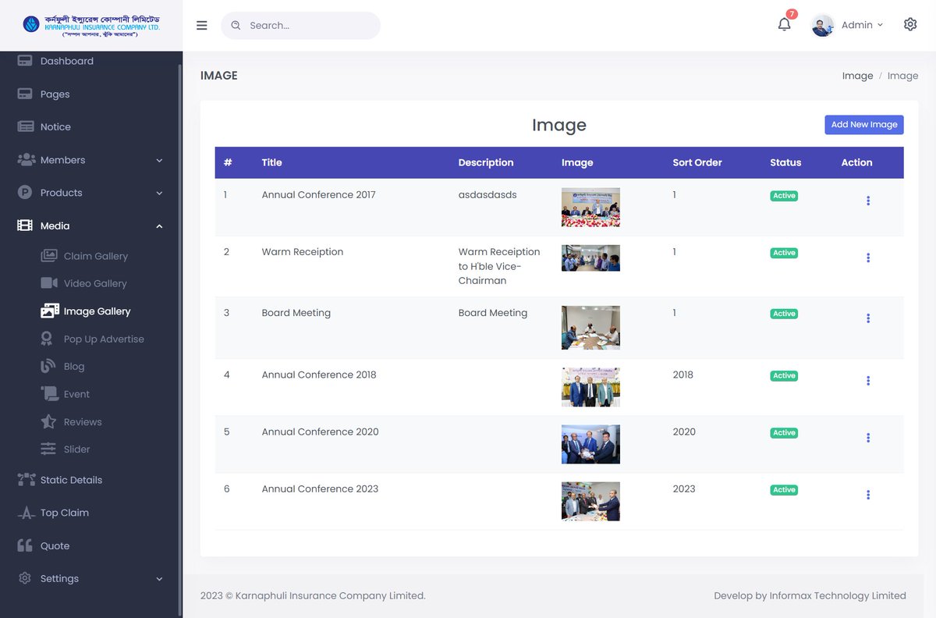Viewport: 936px width, 618px height.
Task: Follow the Image breadcrumb link
Action: click(x=857, y=75)
